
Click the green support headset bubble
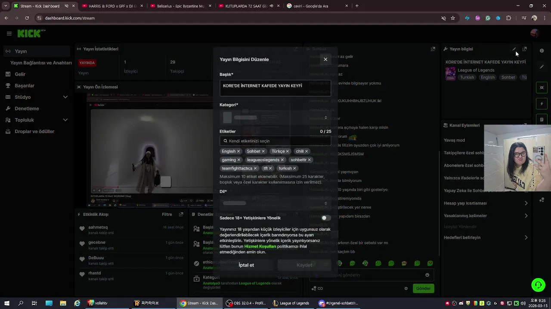pos(538,285)
